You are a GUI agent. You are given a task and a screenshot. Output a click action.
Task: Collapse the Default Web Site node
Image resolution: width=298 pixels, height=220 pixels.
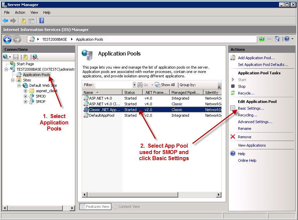pos(19,85)
